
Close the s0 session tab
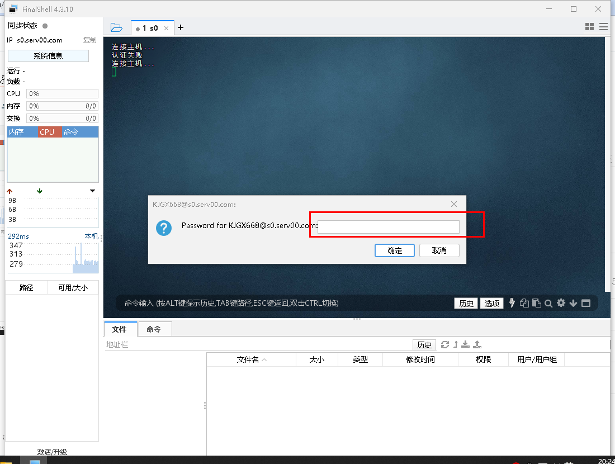pyautogui.click(x=166, y=29)
